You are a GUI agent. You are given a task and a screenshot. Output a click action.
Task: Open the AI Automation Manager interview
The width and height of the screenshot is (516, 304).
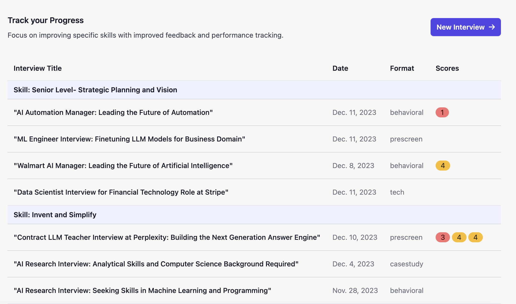pyautogui.click(x=113, y=112)
